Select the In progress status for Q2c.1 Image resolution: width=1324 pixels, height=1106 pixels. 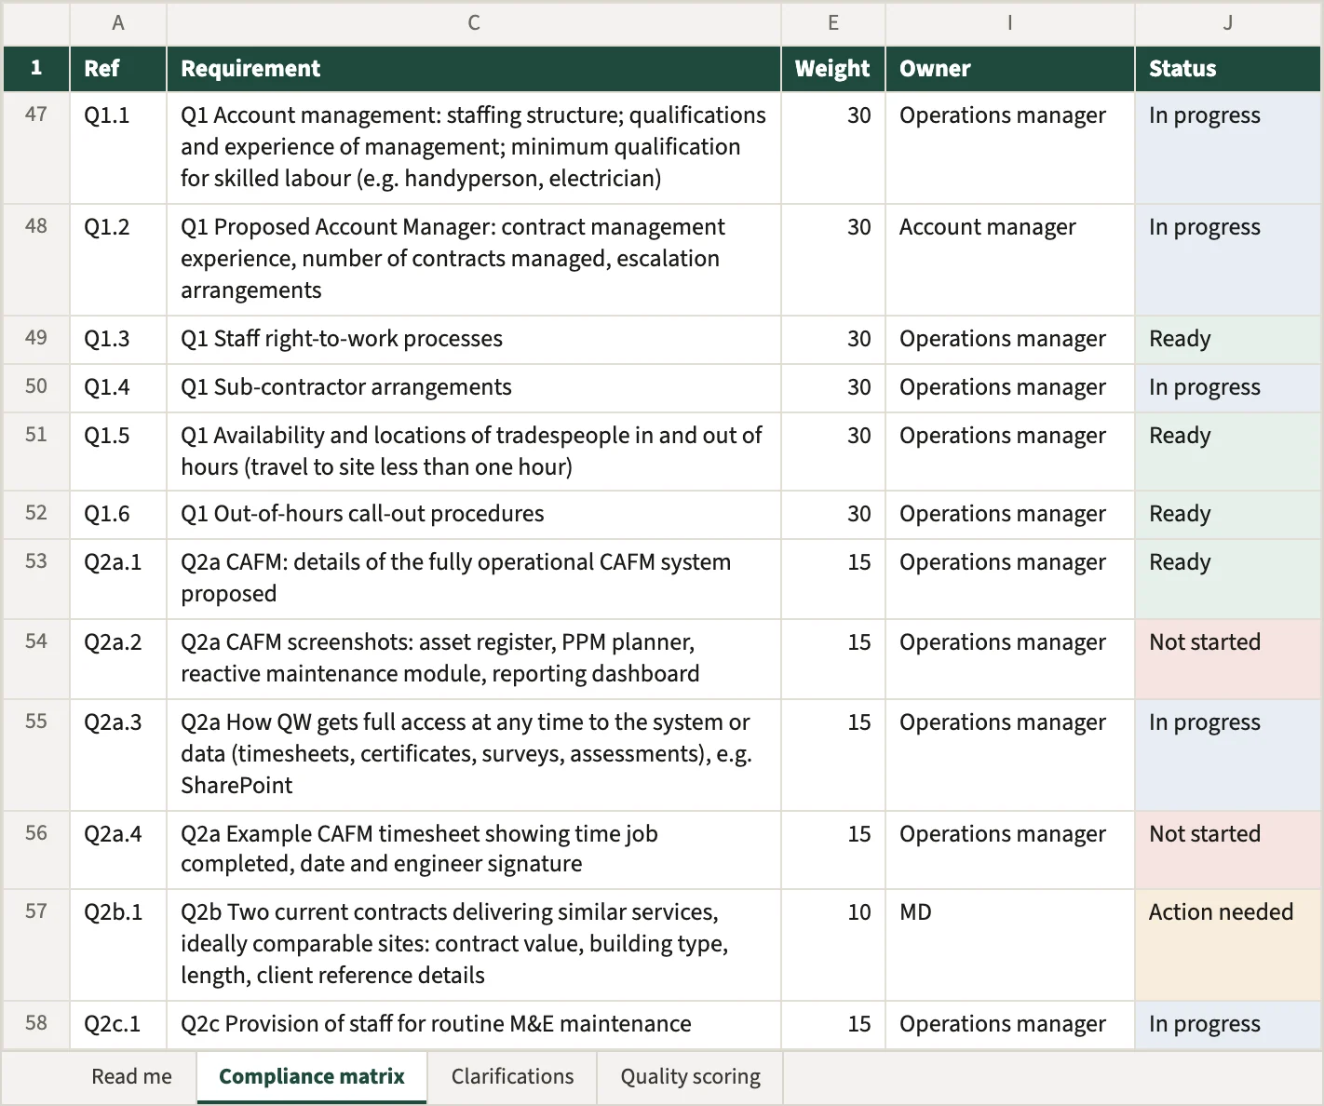pyautogui.click(x=1228, y=1025)
